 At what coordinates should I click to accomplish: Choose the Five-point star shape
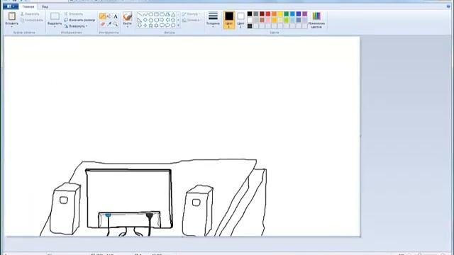(x=150, y=25)
